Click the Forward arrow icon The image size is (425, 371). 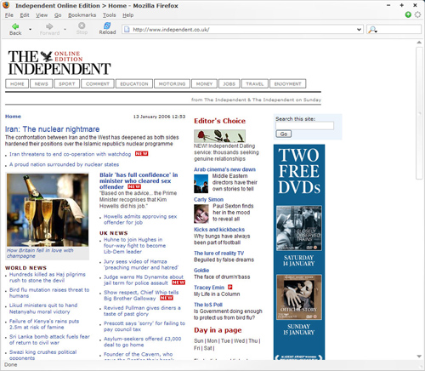(x=49, y=26)
